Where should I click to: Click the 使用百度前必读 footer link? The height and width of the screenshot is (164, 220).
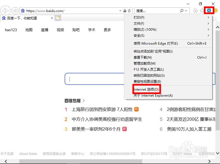pos(54,154)
